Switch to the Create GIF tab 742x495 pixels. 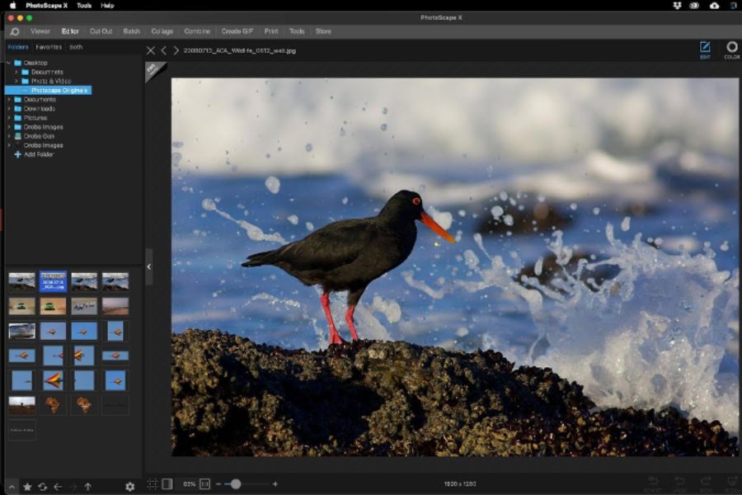237,31
